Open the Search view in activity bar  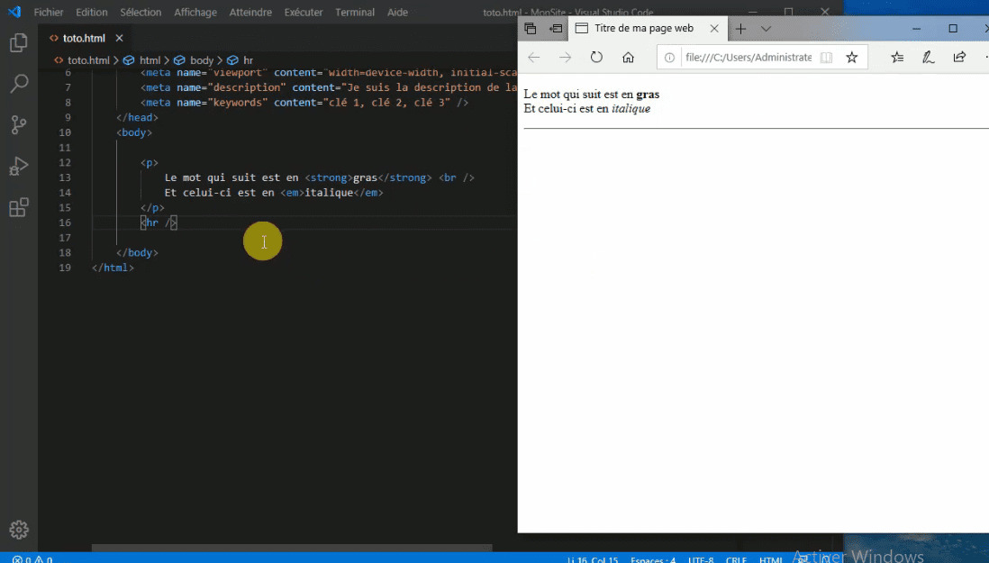tap(19, 83)
